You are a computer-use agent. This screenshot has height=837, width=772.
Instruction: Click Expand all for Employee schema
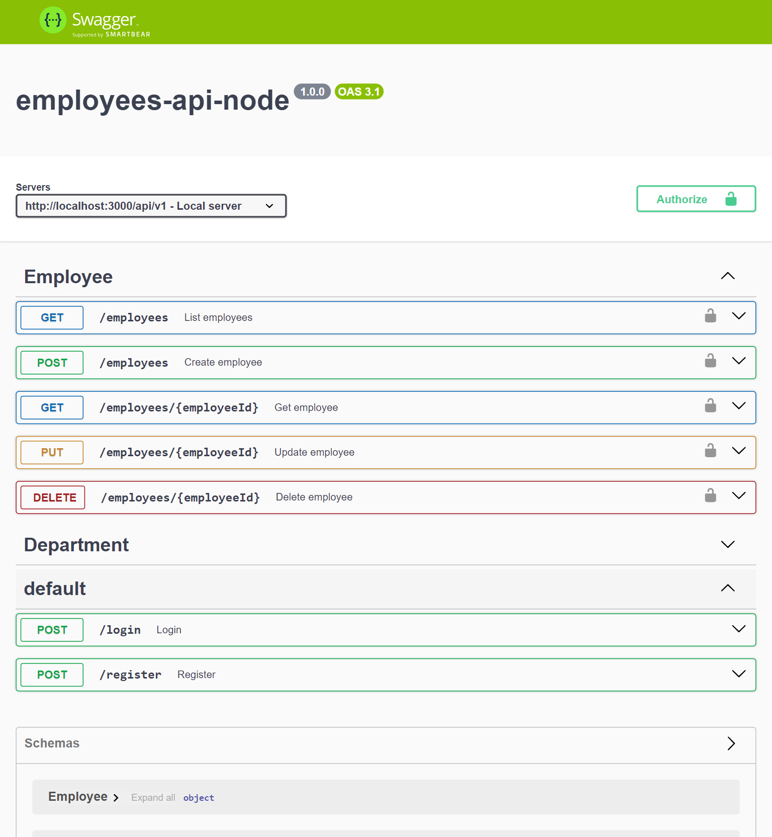click(153, 797)
